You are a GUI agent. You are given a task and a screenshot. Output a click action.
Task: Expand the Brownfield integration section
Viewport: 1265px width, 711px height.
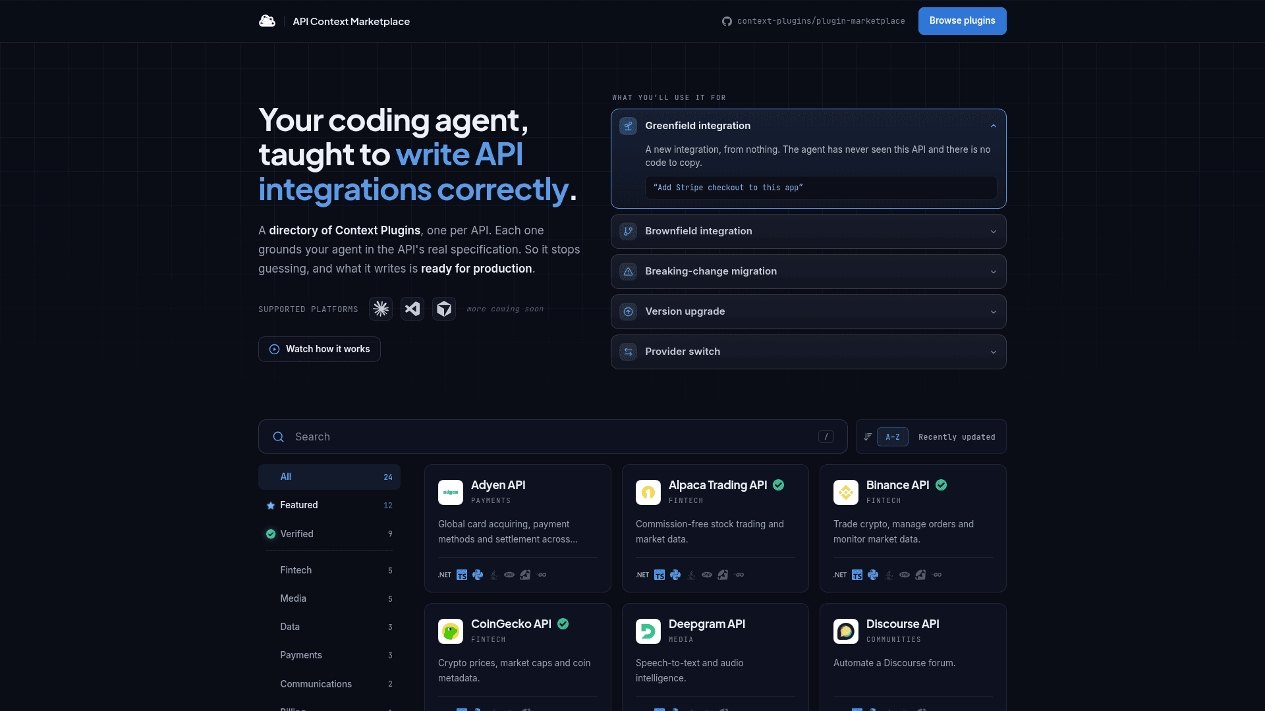[808, 231]
